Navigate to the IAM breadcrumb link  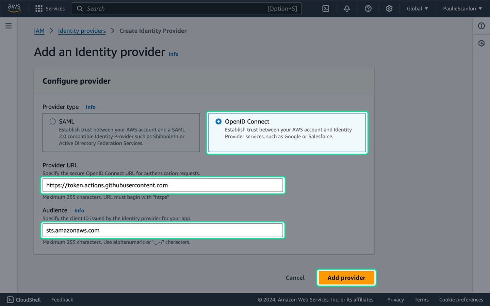point(39,31)
